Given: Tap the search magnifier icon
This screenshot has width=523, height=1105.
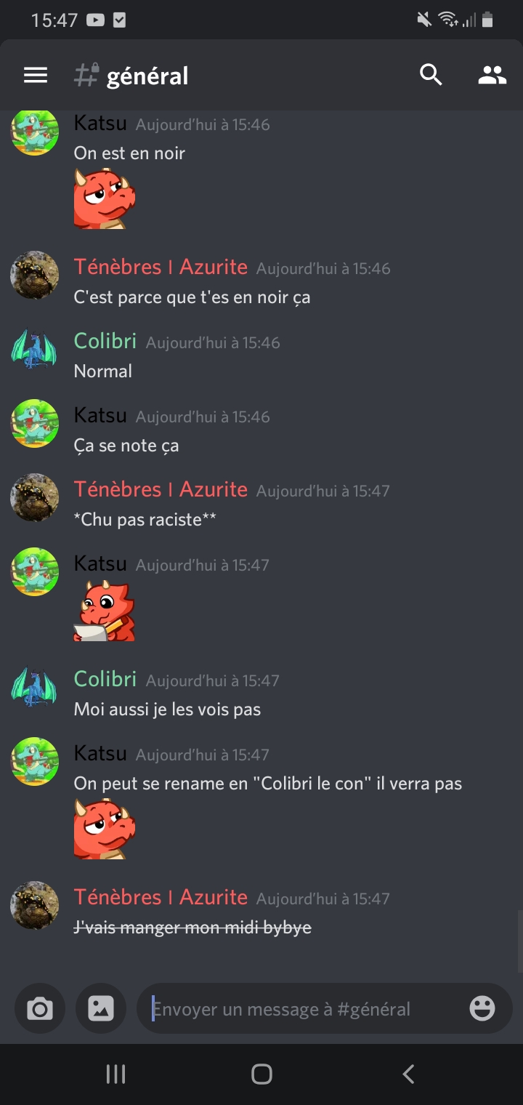Looking at the screenshot, I should (431, 74).
